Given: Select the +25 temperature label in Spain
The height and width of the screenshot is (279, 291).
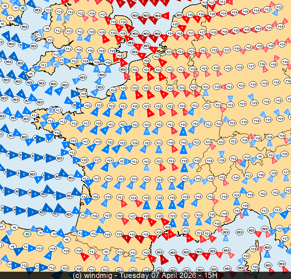Looking at the screenshot, I should [x=77, y=270].
